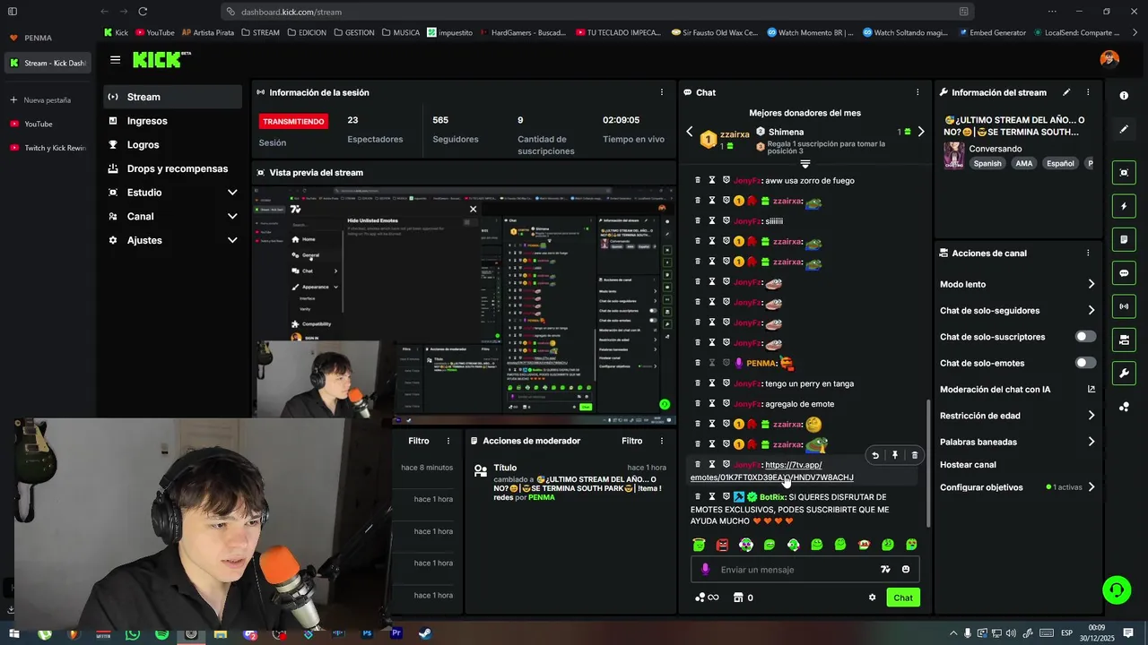
Task: Expand the Estudio sidebar section
Action: point(232,193)
